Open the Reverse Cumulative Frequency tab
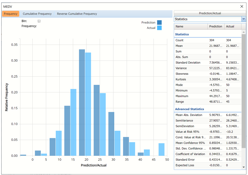 (77, 14)
